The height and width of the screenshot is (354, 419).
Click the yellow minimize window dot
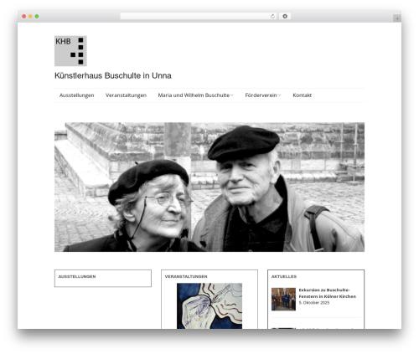coord(30,16)
